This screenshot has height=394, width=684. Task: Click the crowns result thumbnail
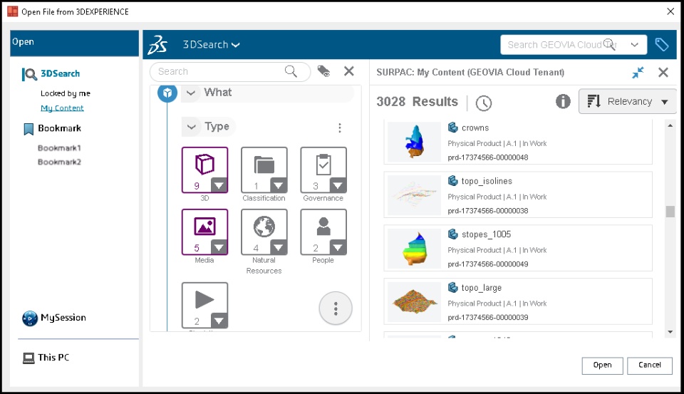pyautogui.click(x=415, y=142)
